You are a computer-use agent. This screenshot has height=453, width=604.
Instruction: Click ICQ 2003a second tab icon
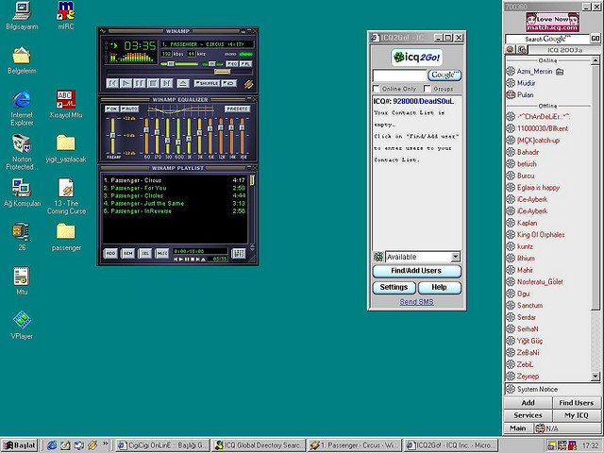pos(522,50)
